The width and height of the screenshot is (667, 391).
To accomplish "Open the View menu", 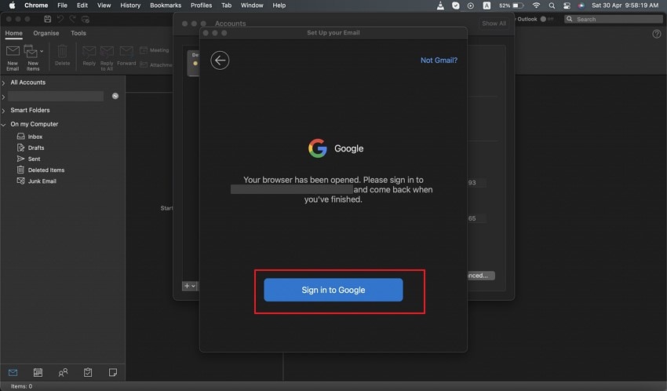I will 104,5.
